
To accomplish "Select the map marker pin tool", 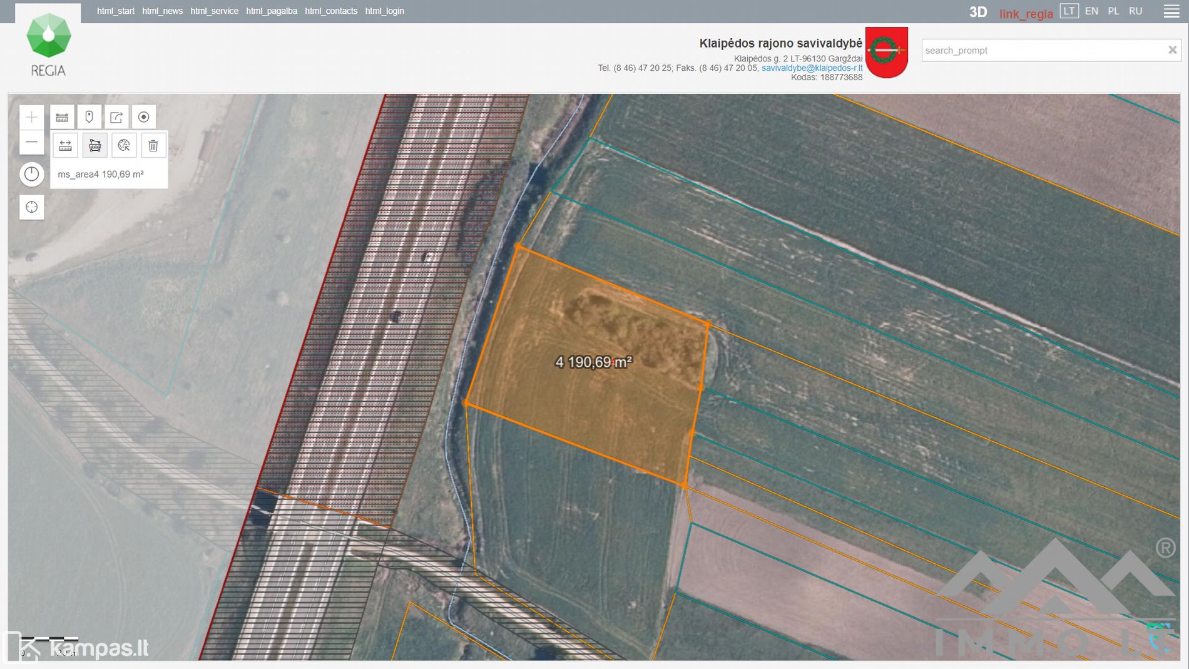I will (89, 117).
